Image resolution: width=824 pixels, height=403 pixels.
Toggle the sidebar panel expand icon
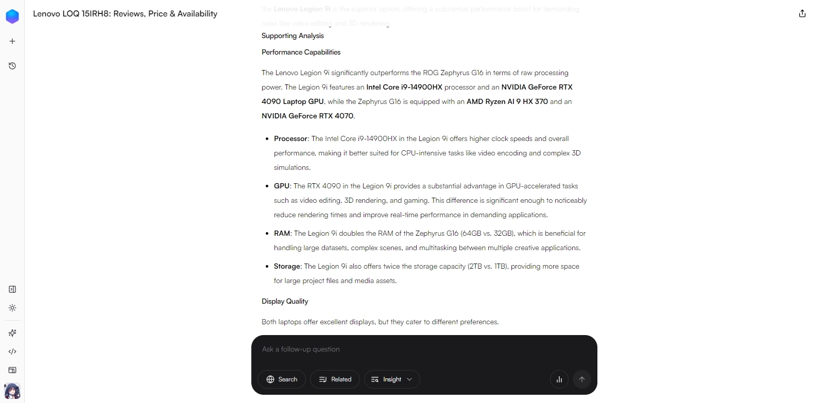coord(12,289)
